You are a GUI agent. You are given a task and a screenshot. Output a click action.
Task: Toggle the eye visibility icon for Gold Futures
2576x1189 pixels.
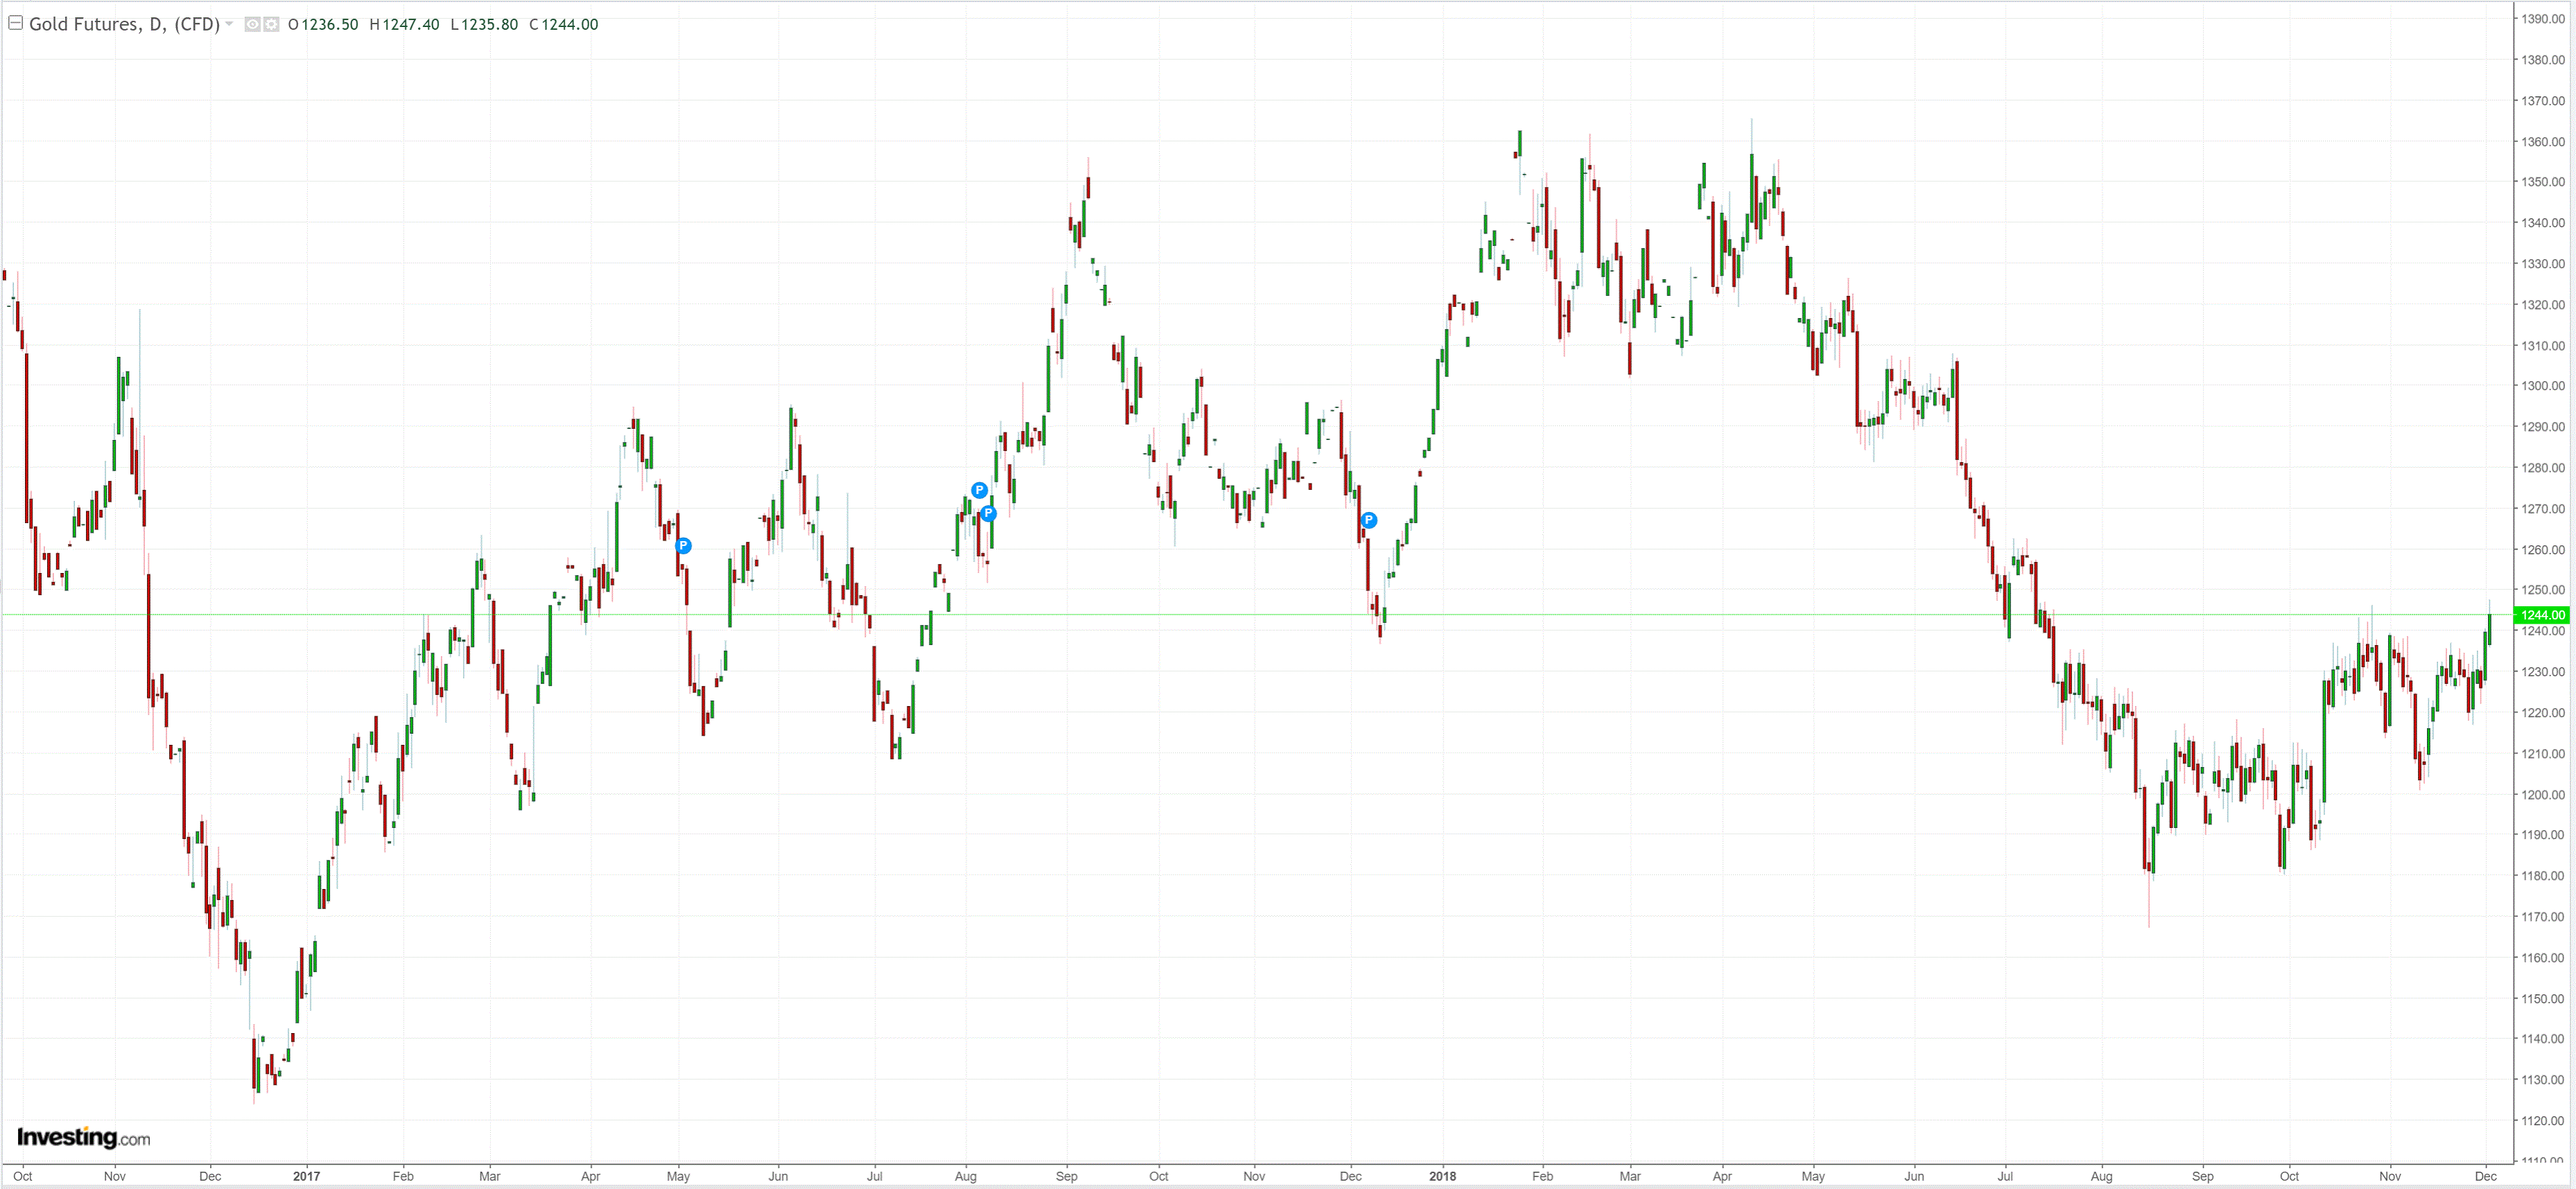[x=252, y=24]
